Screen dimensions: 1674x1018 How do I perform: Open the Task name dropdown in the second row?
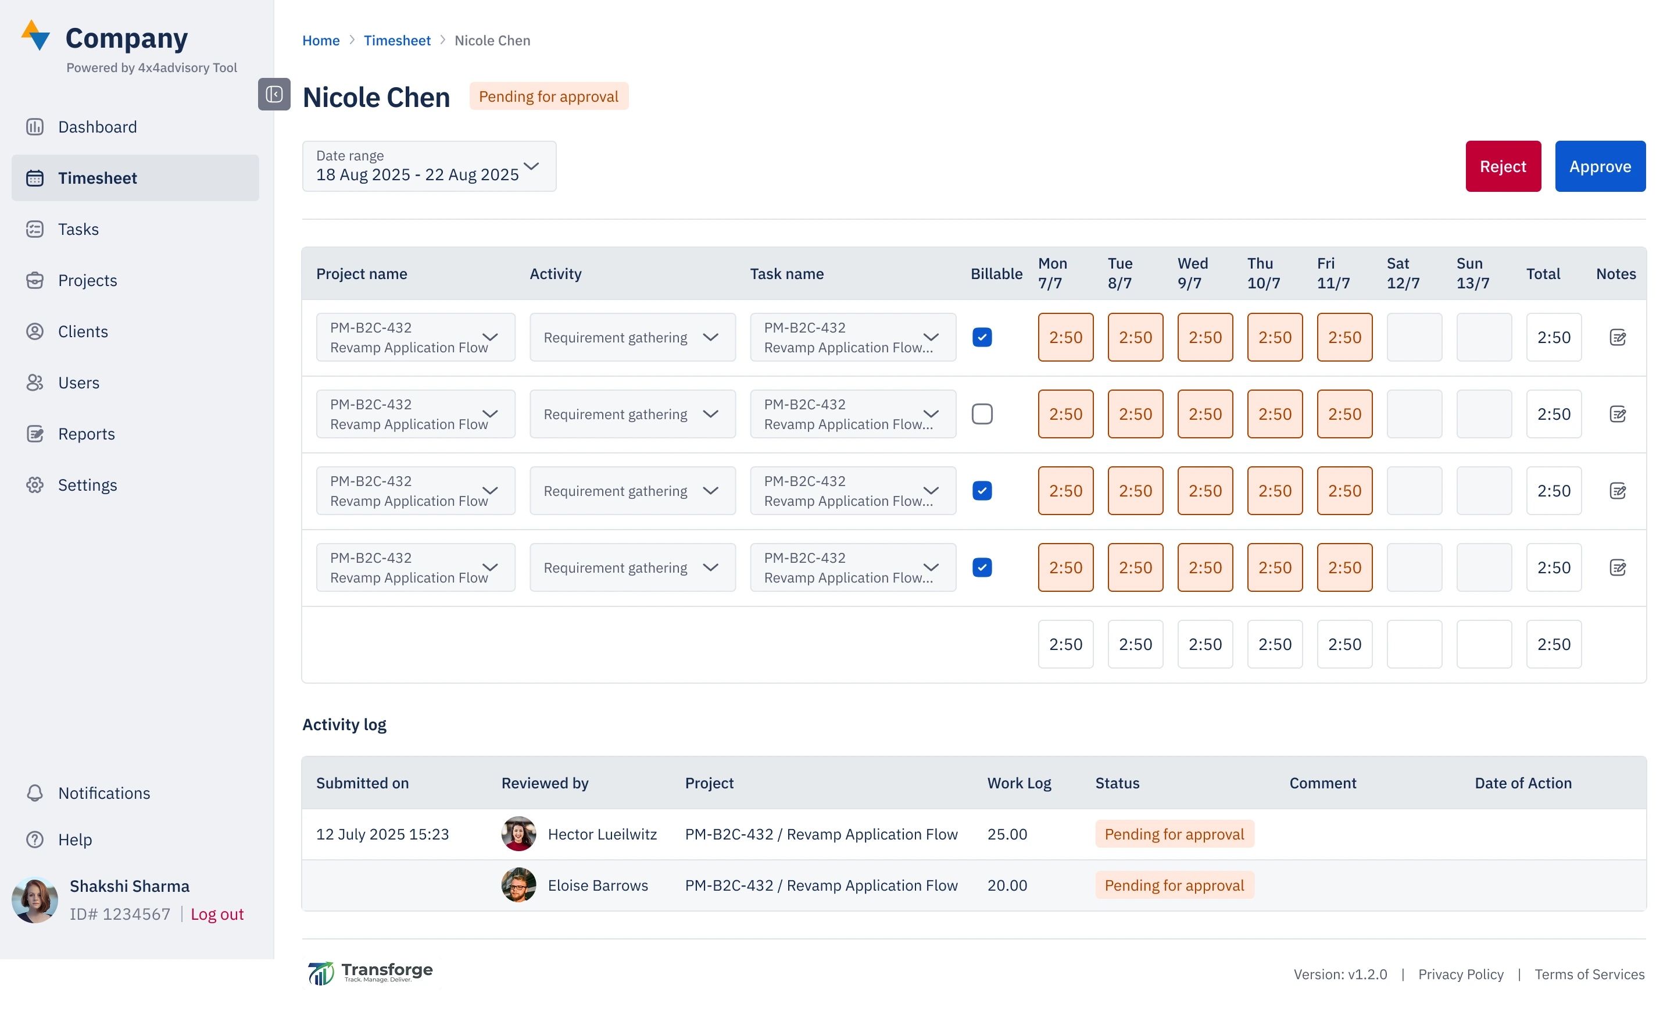click(929, 414)
